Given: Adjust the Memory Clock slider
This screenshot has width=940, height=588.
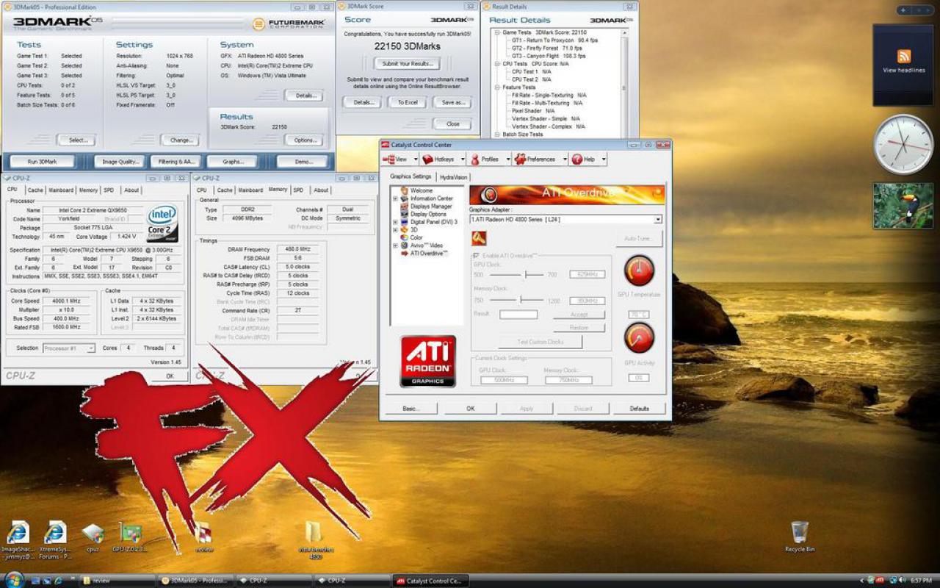Looking at the screenshot, I should [521, 300].
